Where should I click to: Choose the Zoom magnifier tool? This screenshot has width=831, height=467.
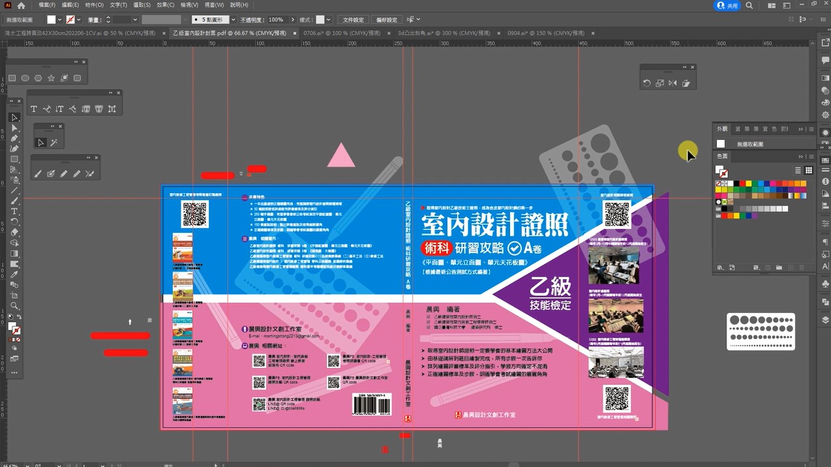14,306
